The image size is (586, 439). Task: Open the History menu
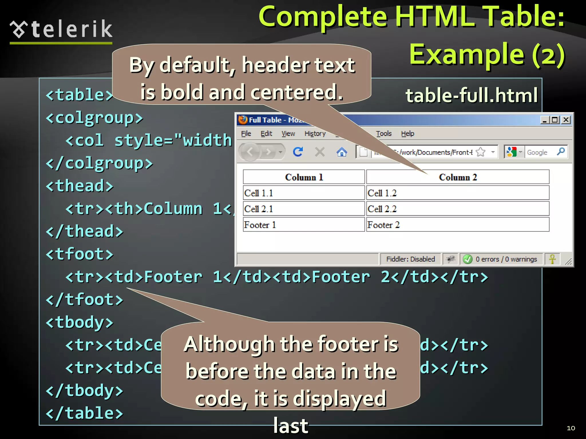315,133
